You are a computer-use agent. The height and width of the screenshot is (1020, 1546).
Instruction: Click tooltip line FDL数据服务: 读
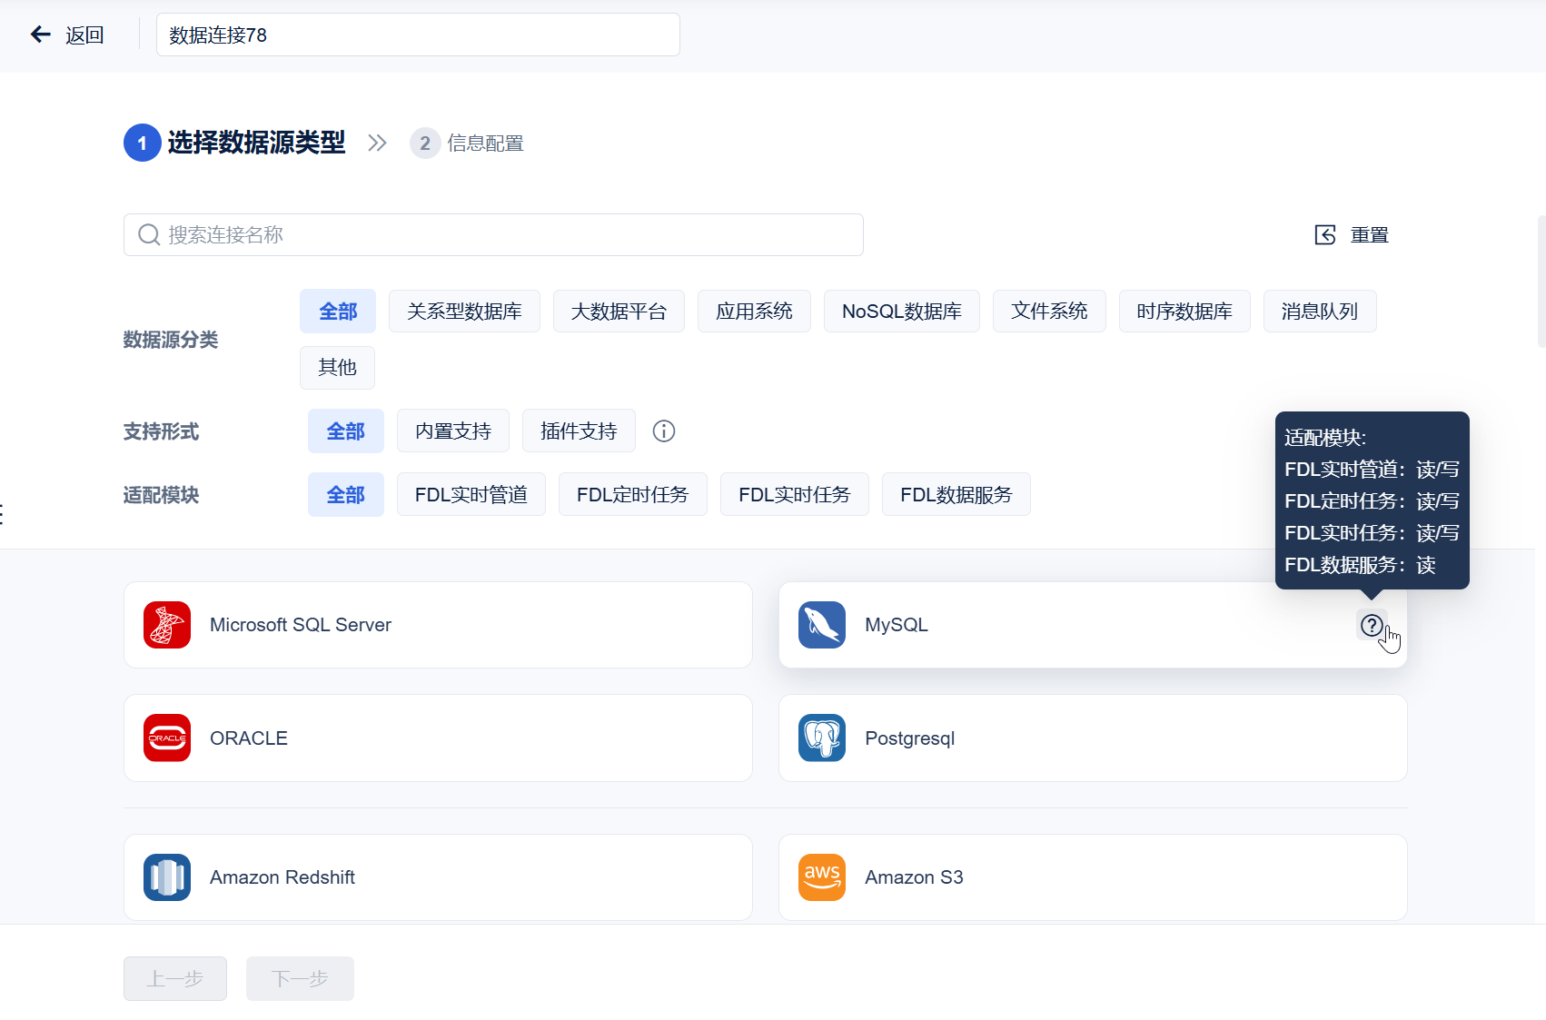point(1360,565)
